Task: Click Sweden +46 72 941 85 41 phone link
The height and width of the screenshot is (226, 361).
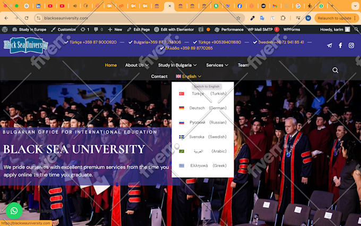Action: coord(279,42)
